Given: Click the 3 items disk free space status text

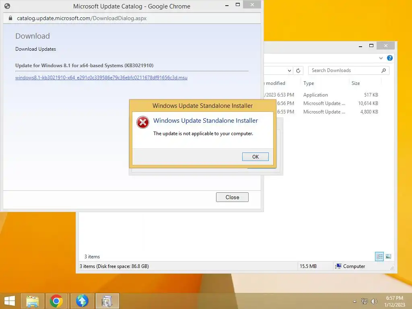Looking at the screenshot, I should tap(114, 266).
